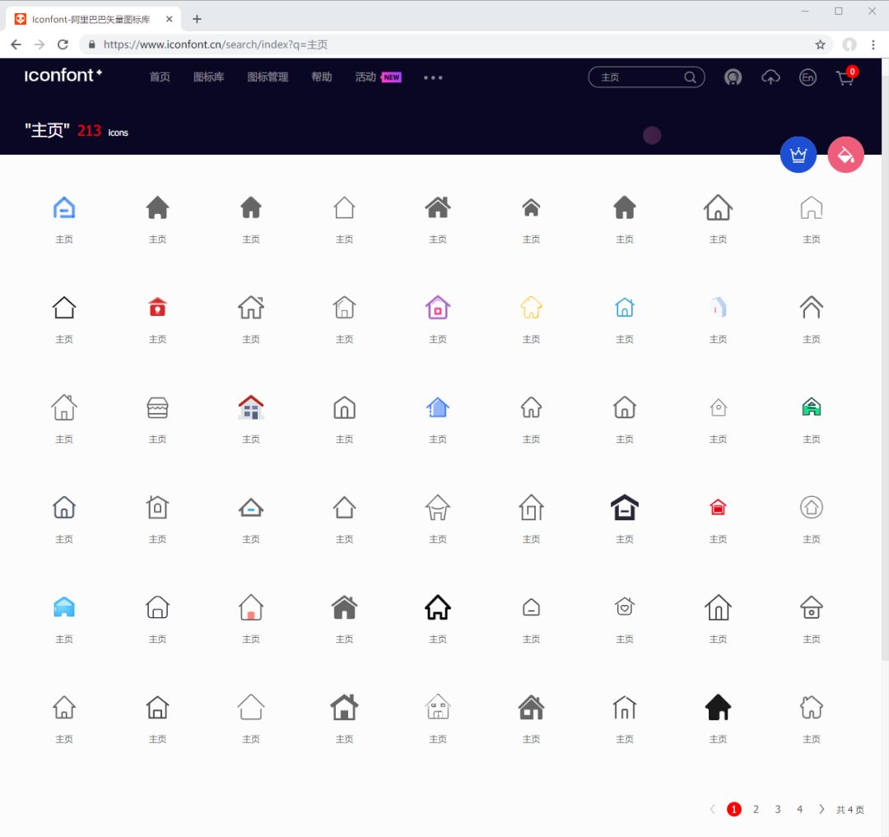Select the house icon with pink door
Screen dimensions: 889x837
[251, 607]
